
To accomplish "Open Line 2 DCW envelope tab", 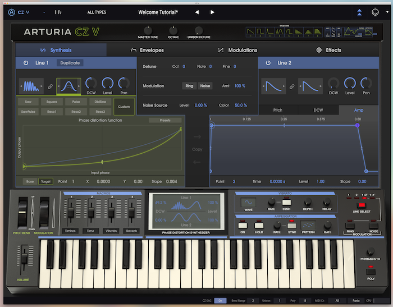I will 318,110.
